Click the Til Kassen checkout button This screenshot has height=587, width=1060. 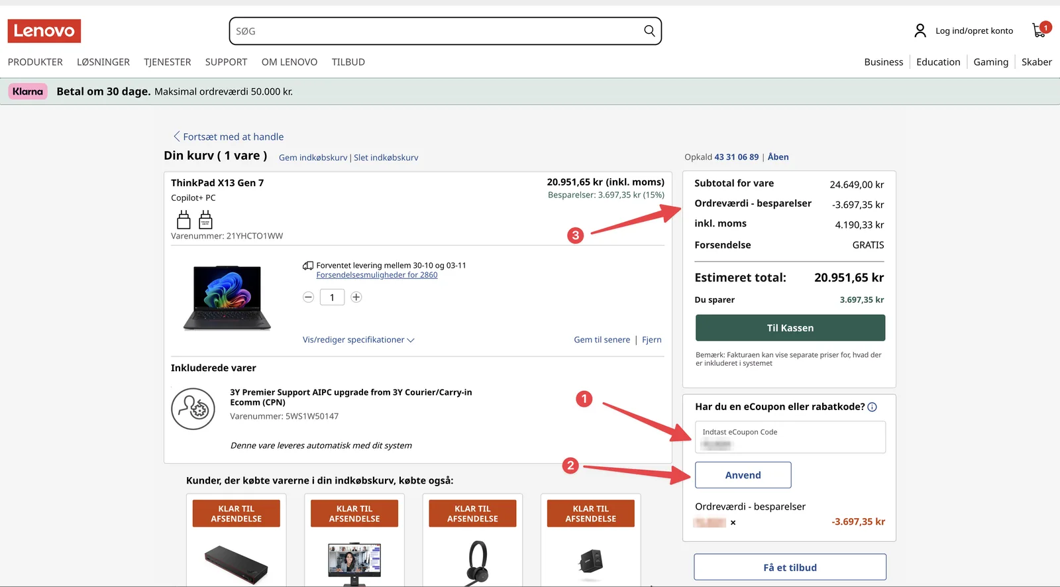[790, 328]
